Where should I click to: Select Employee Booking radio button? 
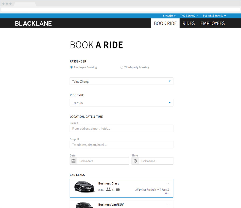71,67
